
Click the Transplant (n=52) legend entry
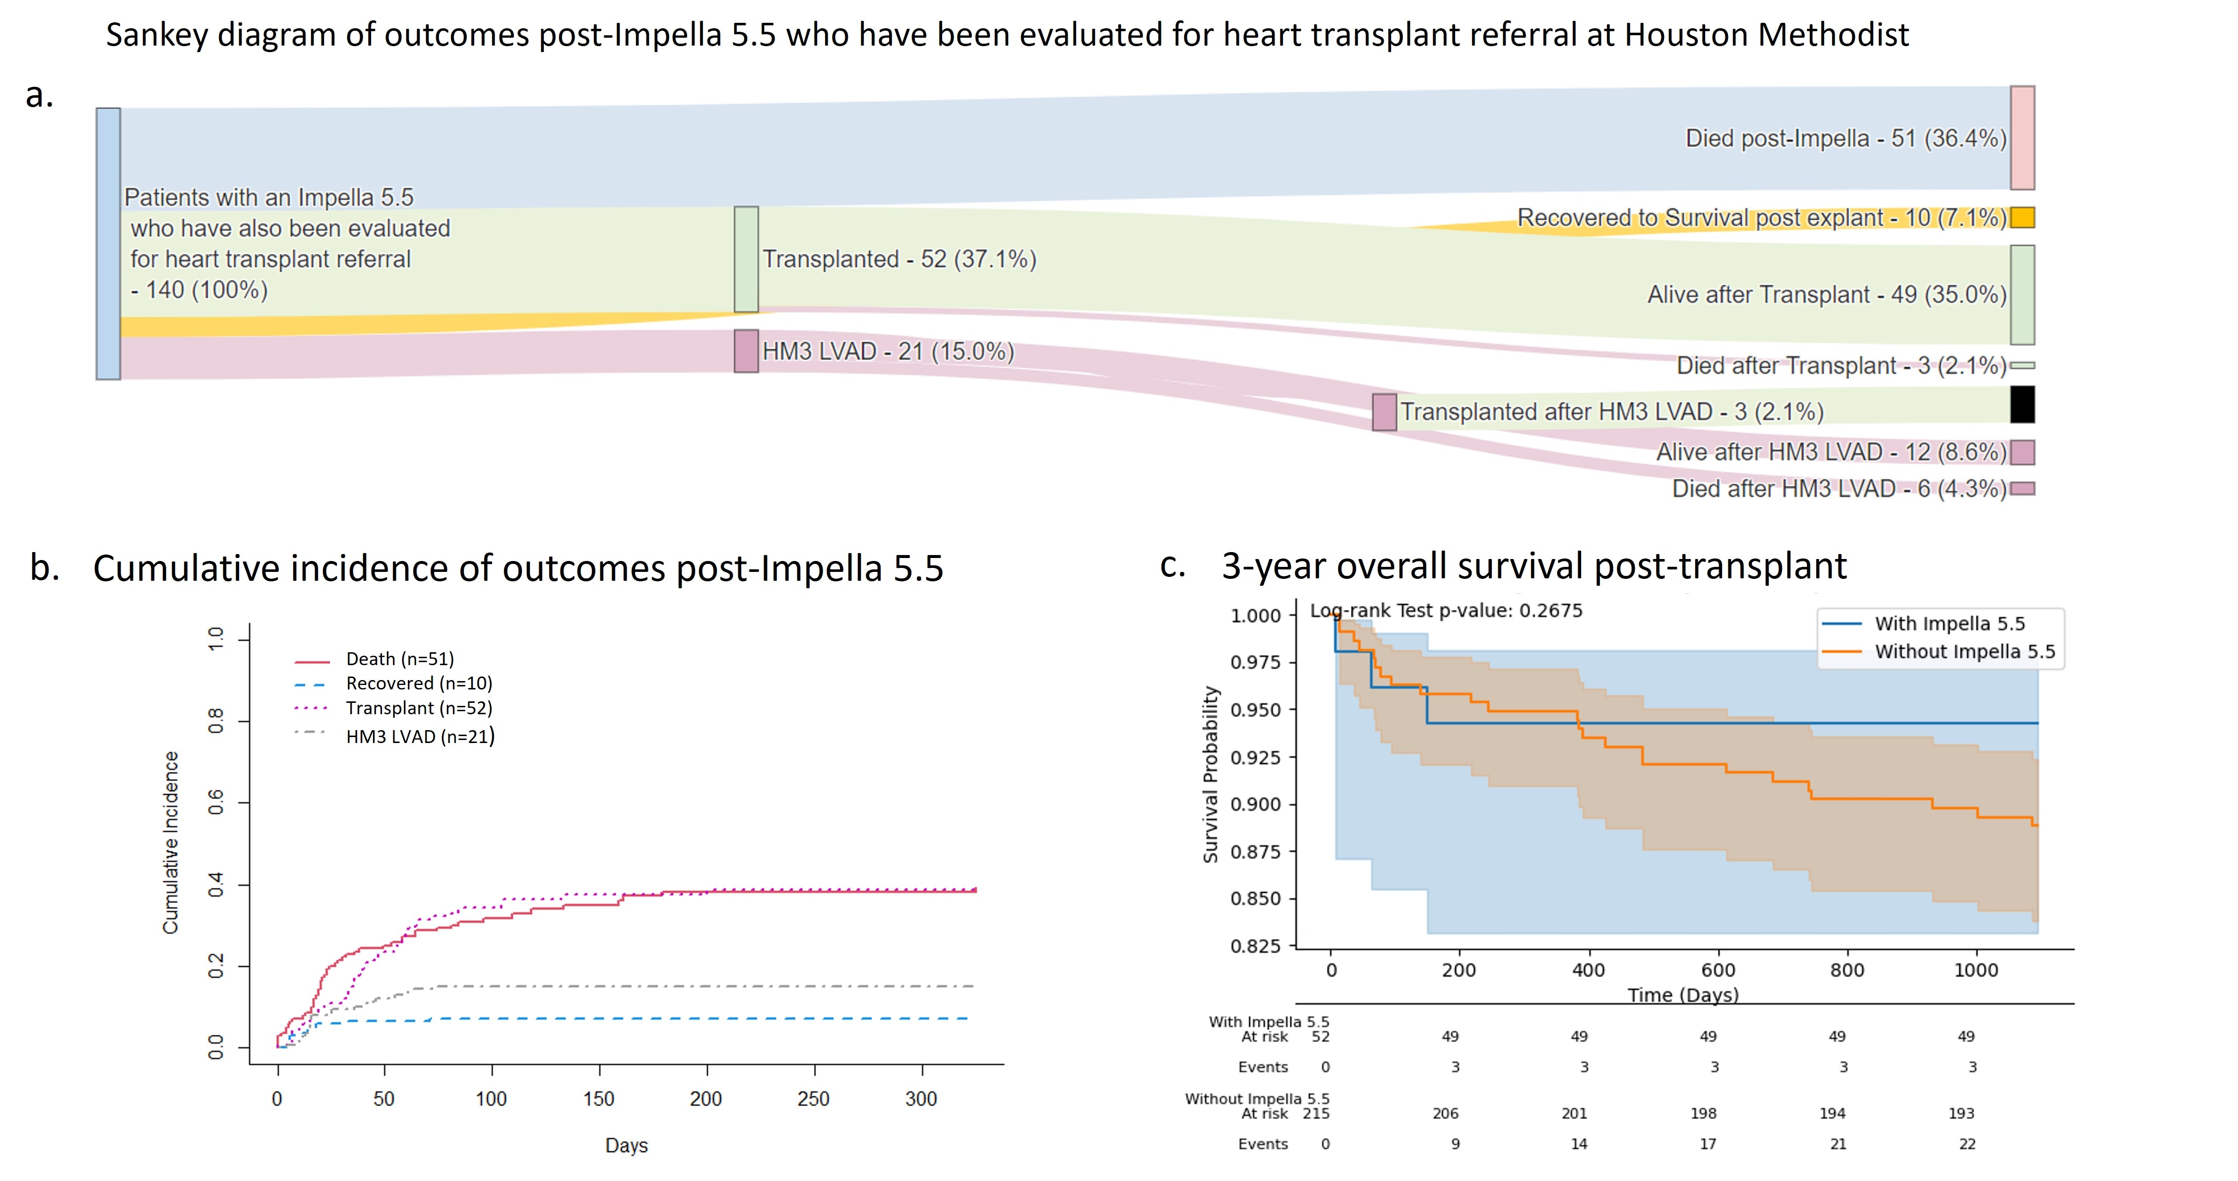(x=419, y=708)
